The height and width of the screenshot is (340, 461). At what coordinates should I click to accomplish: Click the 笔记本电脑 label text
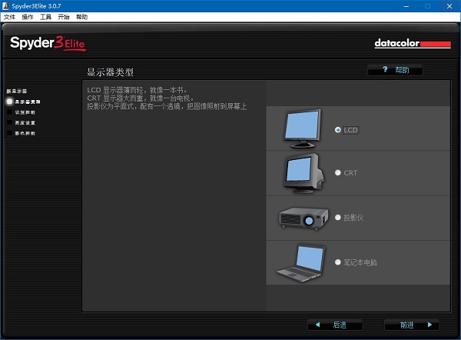coord(360,262)
